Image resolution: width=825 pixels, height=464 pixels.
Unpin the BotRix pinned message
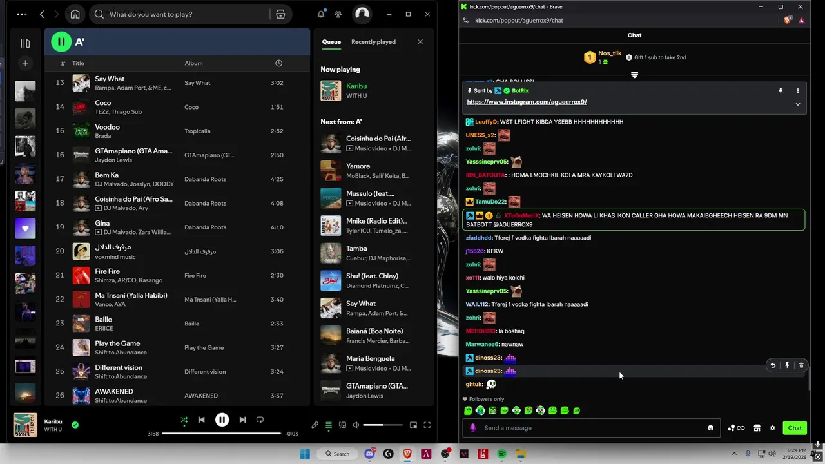point(781,91)
